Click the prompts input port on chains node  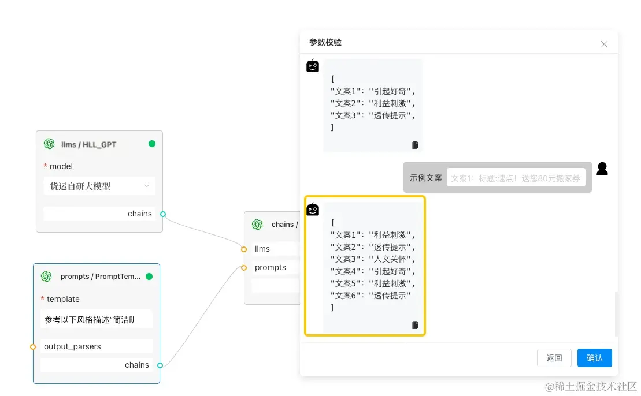(x=244, y=268)
